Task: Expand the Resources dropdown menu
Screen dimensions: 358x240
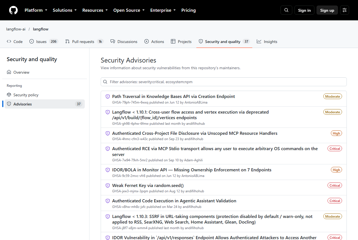Action: [x=95, y=10]
